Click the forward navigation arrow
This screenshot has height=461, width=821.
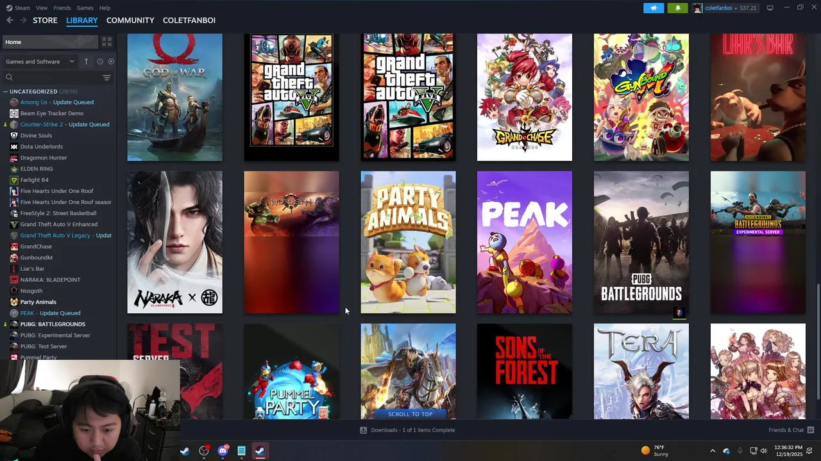coord(23,20)
